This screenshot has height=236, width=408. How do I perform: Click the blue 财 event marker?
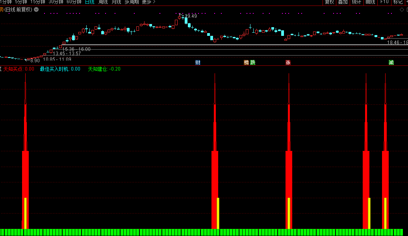click(x=198, y=63)
